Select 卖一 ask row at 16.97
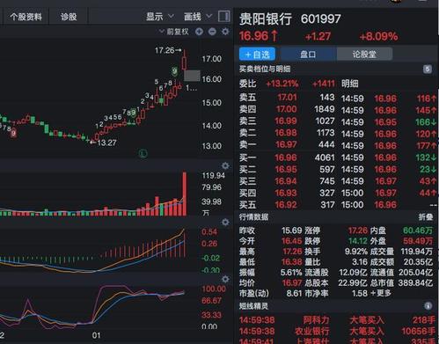 click(x=287, y=144)
